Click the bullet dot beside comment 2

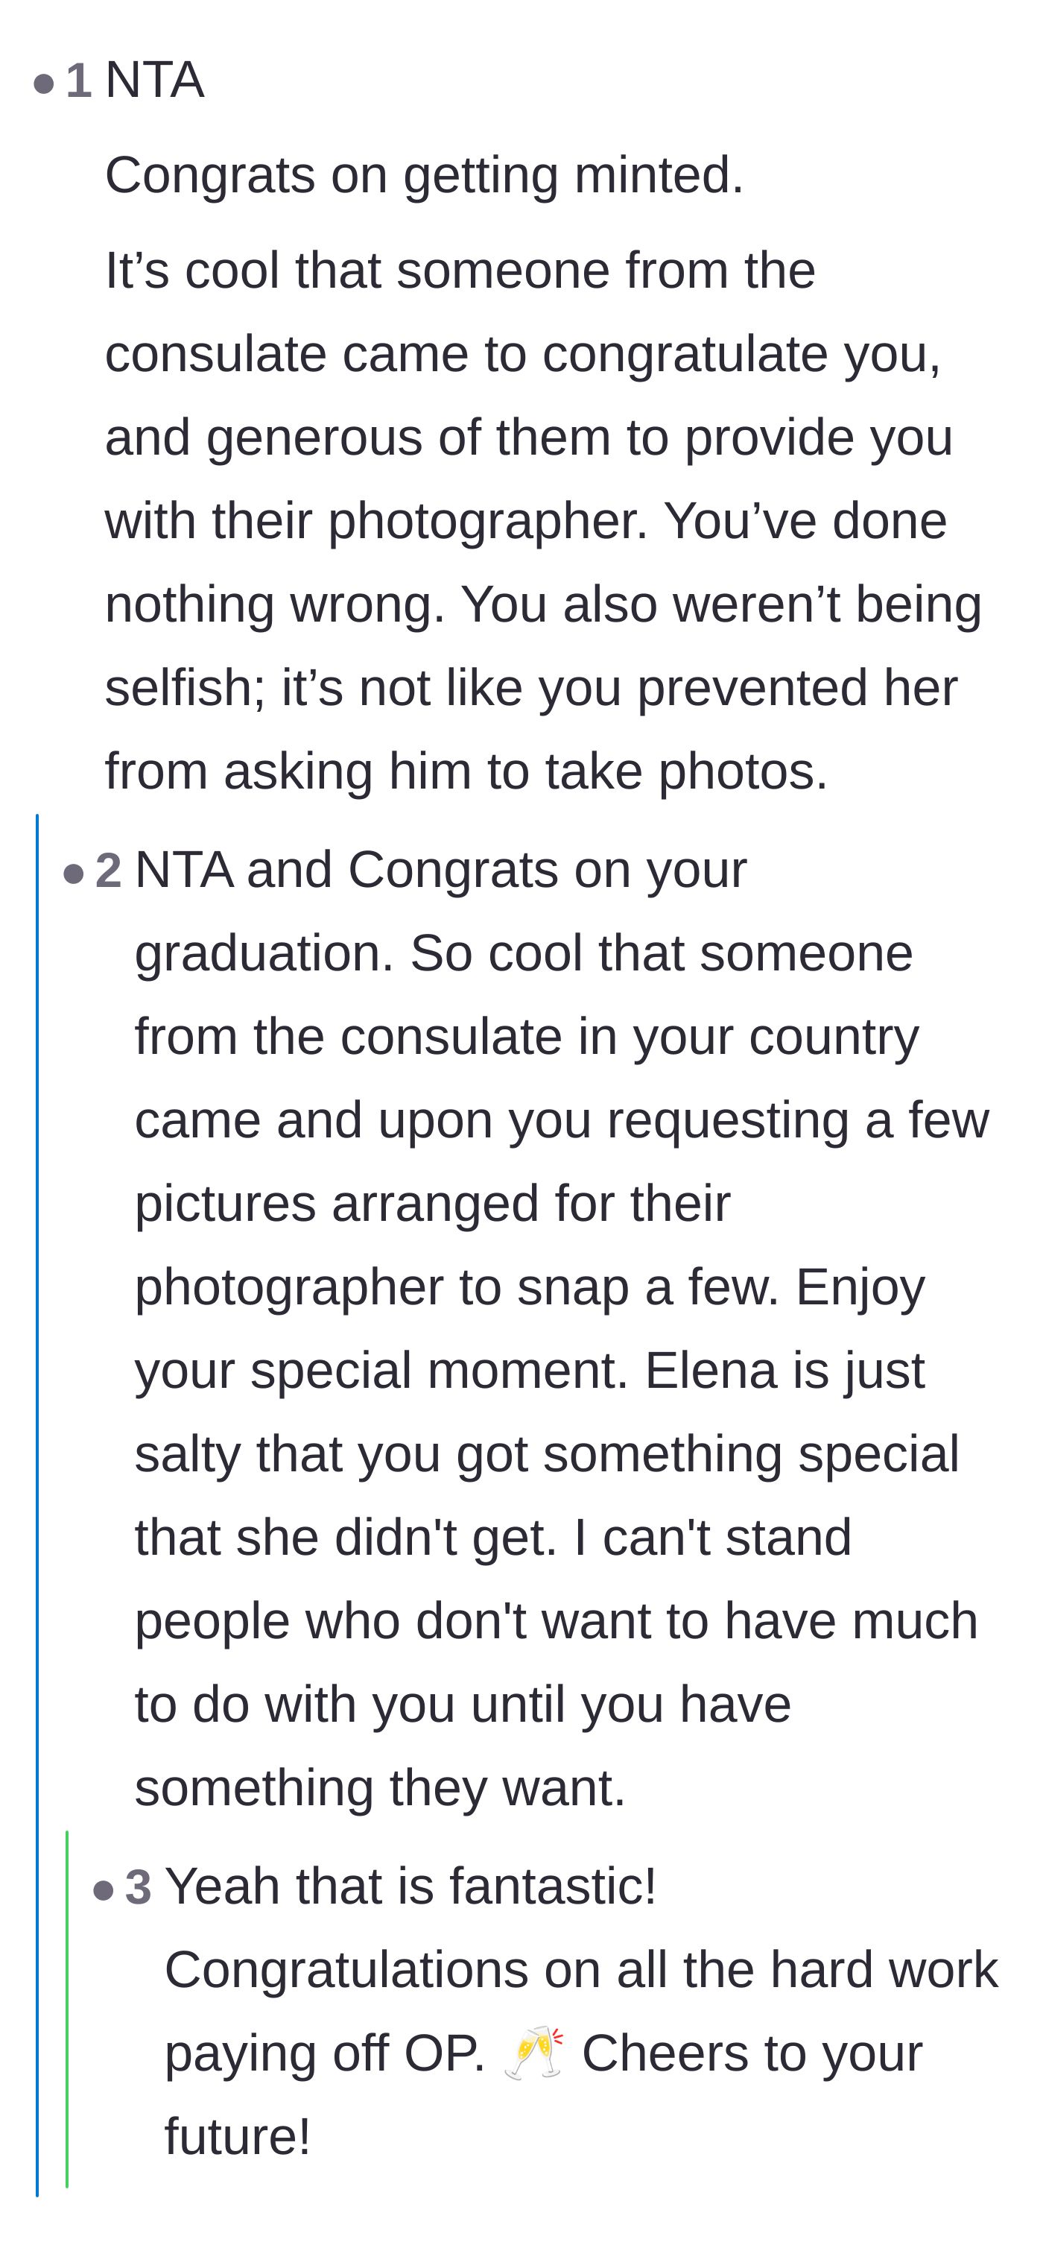tap(74, 874)
